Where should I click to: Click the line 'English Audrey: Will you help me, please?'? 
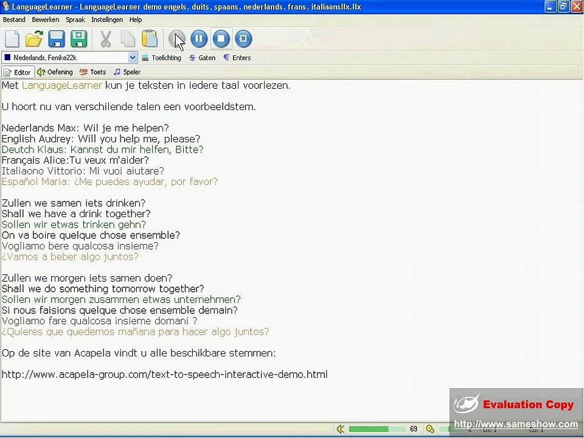pyautogui.click(x=101, y=139)
